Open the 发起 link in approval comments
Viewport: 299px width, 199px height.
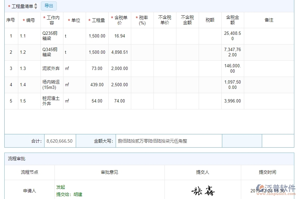60,187
